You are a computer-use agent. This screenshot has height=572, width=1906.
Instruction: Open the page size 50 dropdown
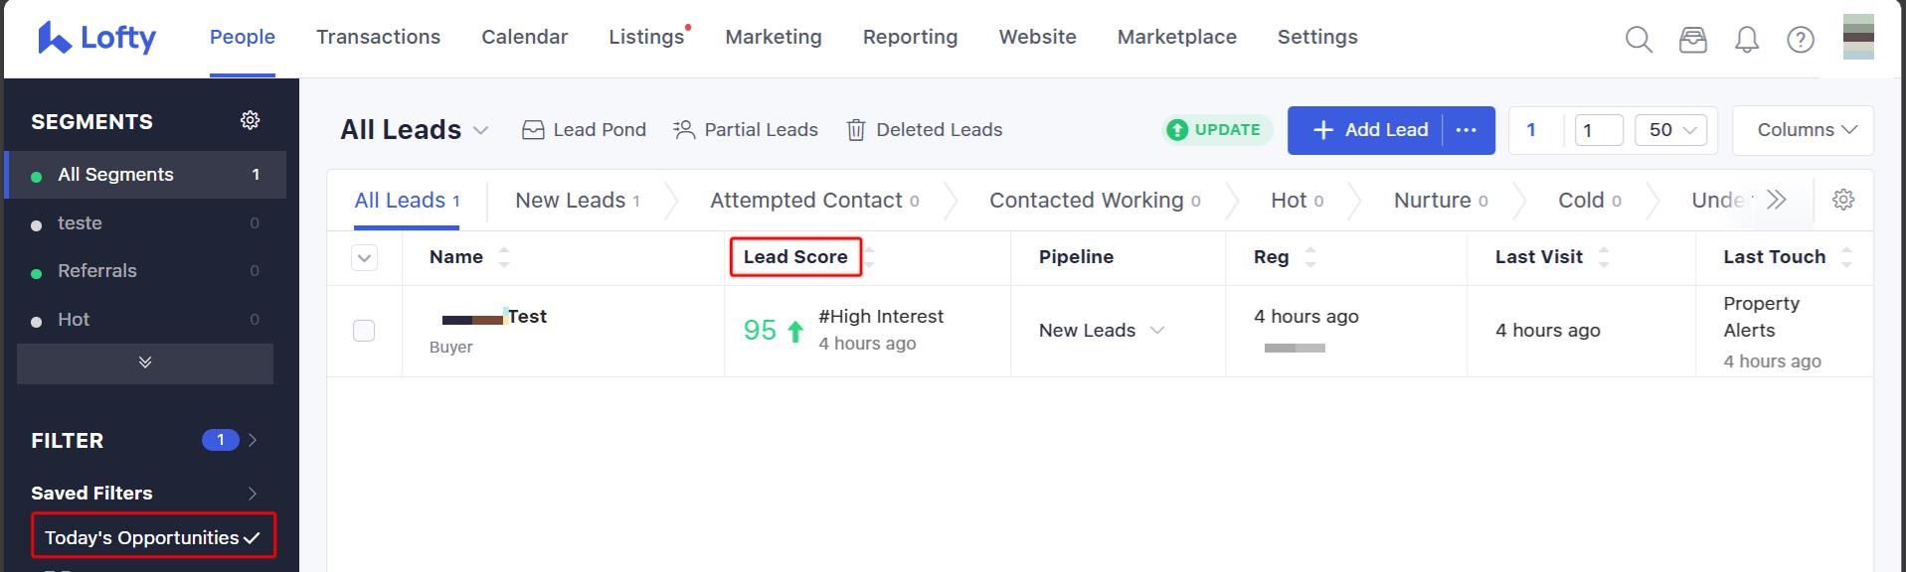click(1670, 129)
